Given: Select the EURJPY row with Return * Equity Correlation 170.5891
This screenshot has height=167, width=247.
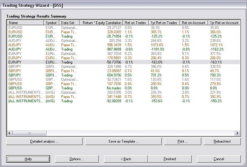Looking at the screenshot, I should (123, 58).
